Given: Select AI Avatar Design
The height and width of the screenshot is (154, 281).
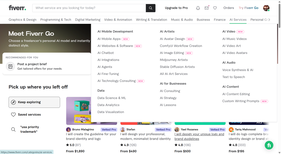Looking at the screenshot, I should (173, 39).
